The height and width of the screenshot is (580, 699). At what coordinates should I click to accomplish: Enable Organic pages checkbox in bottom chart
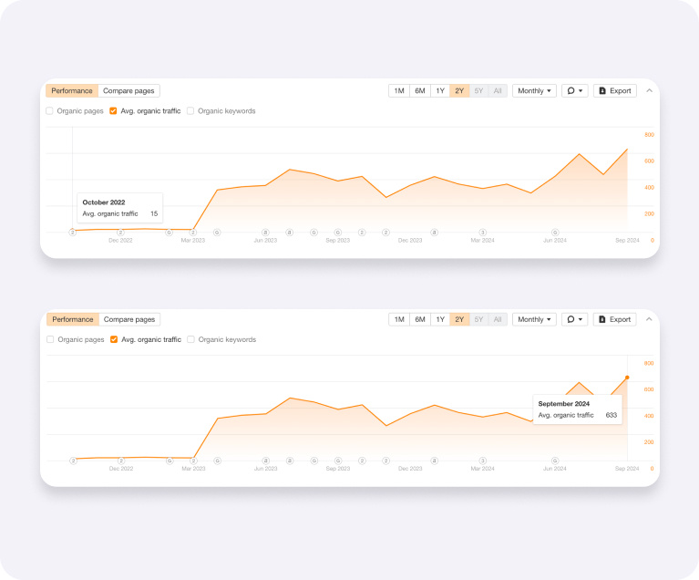pyautogui.click(x=50, y=339)
